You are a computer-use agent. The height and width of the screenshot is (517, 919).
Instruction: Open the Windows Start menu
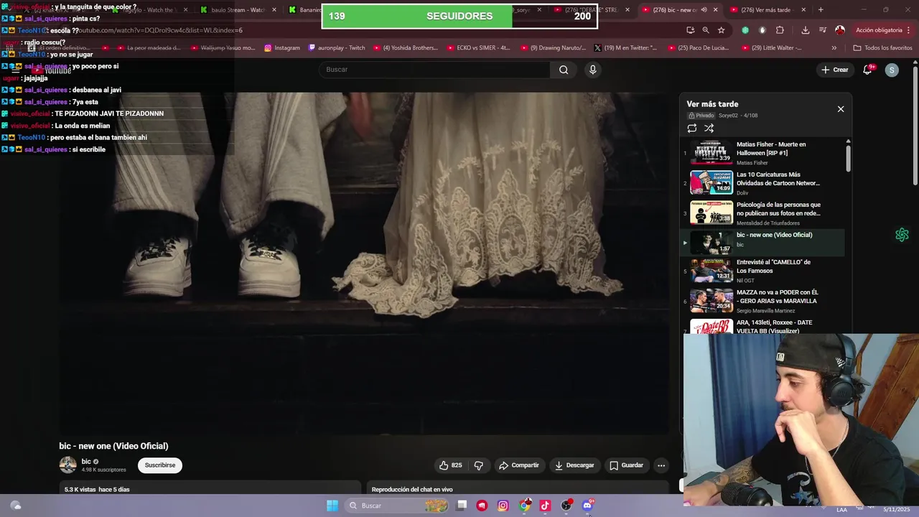(332, 506)
